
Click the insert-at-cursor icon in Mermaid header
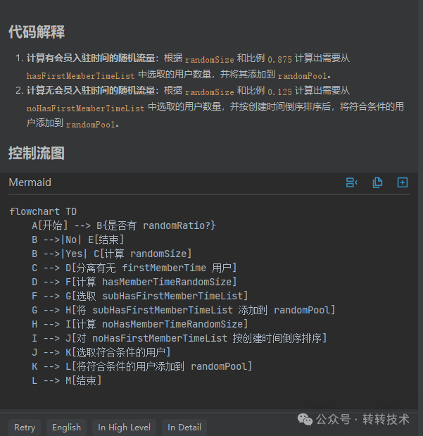pyautogui.click(x=352, y=182)
